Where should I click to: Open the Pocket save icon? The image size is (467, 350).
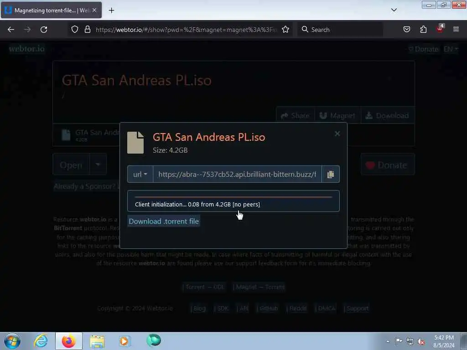click(x=406, y=30)
